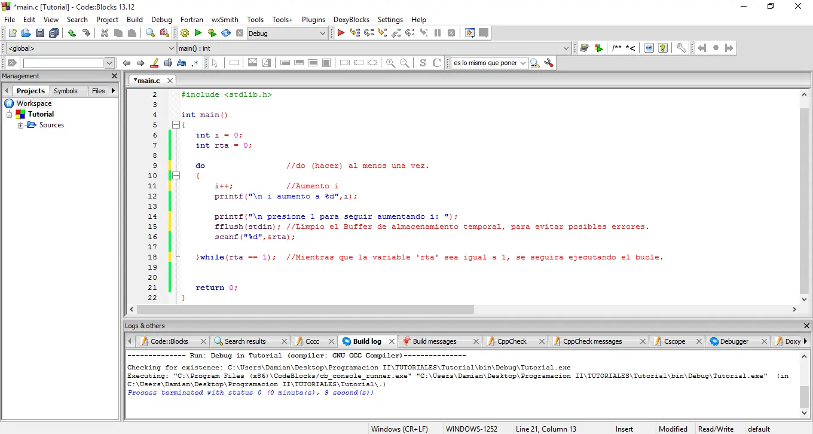Build the current project
Image resolution: width=813 pixels, height=434 pixels.
(185, 33)
